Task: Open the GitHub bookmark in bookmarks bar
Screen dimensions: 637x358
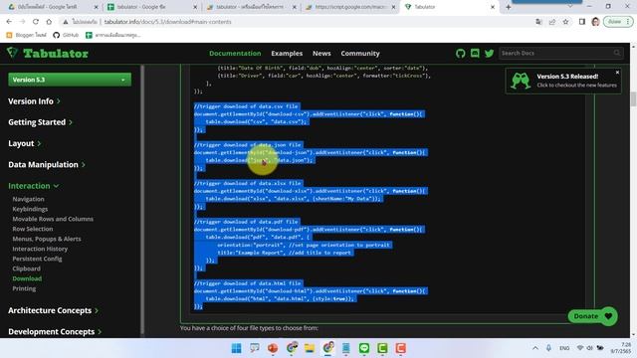Action: [x=66, y=35]
